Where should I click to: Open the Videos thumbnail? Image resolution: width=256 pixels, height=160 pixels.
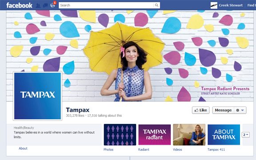[x=189, y=135]
